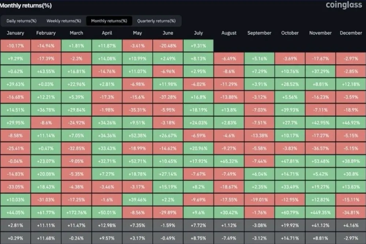Click the coinglass logo

(344, 5)
